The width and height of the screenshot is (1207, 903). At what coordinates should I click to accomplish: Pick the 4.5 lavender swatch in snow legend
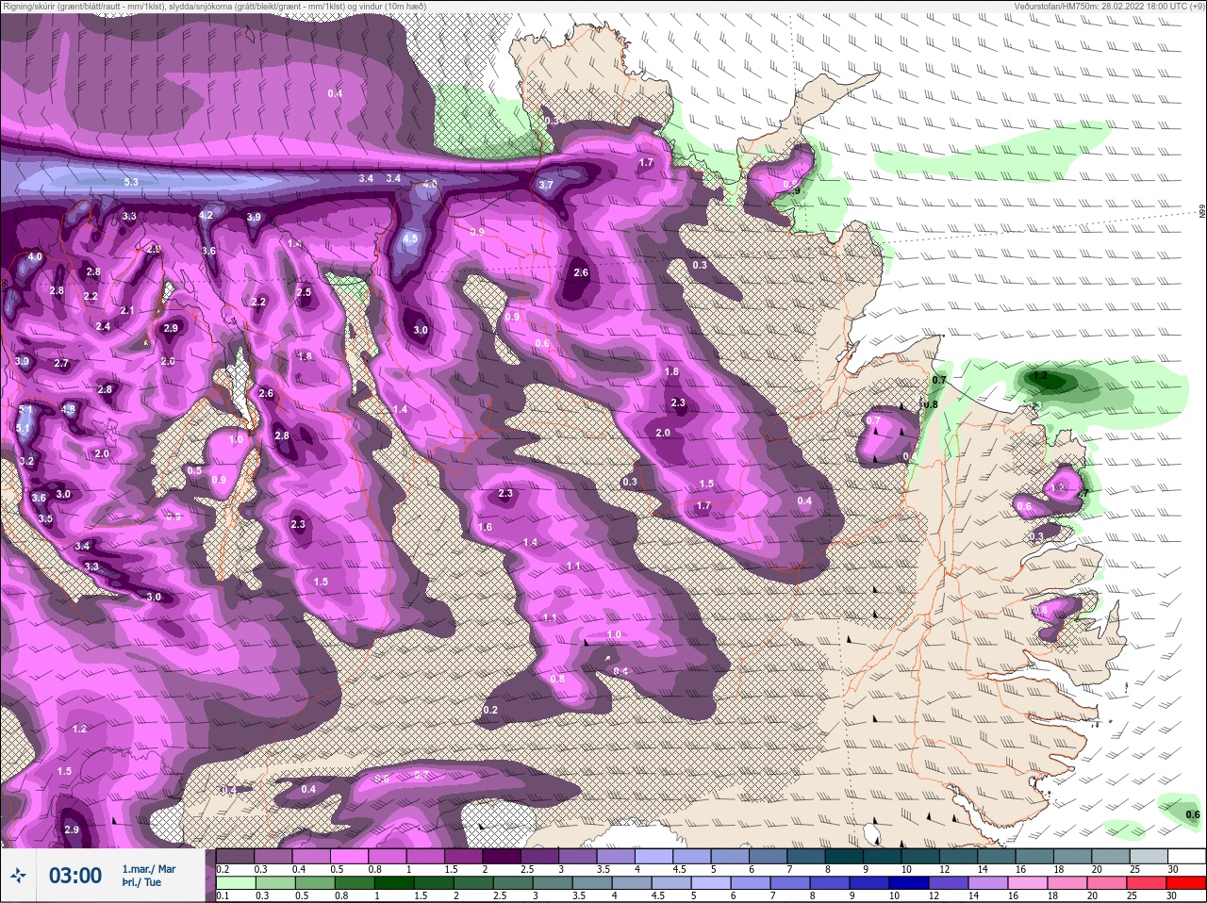691,856
